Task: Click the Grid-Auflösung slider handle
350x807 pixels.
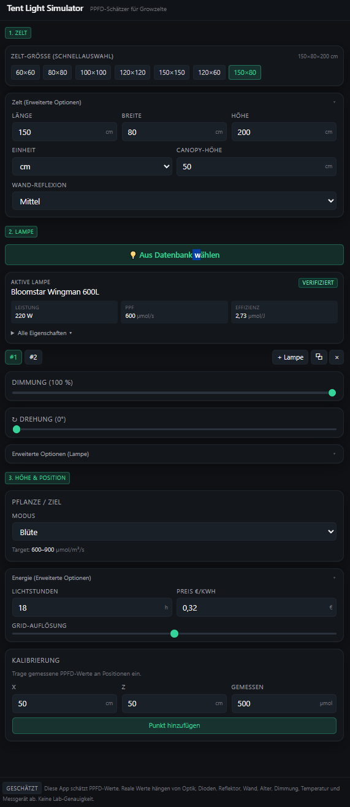Action: 174,633
